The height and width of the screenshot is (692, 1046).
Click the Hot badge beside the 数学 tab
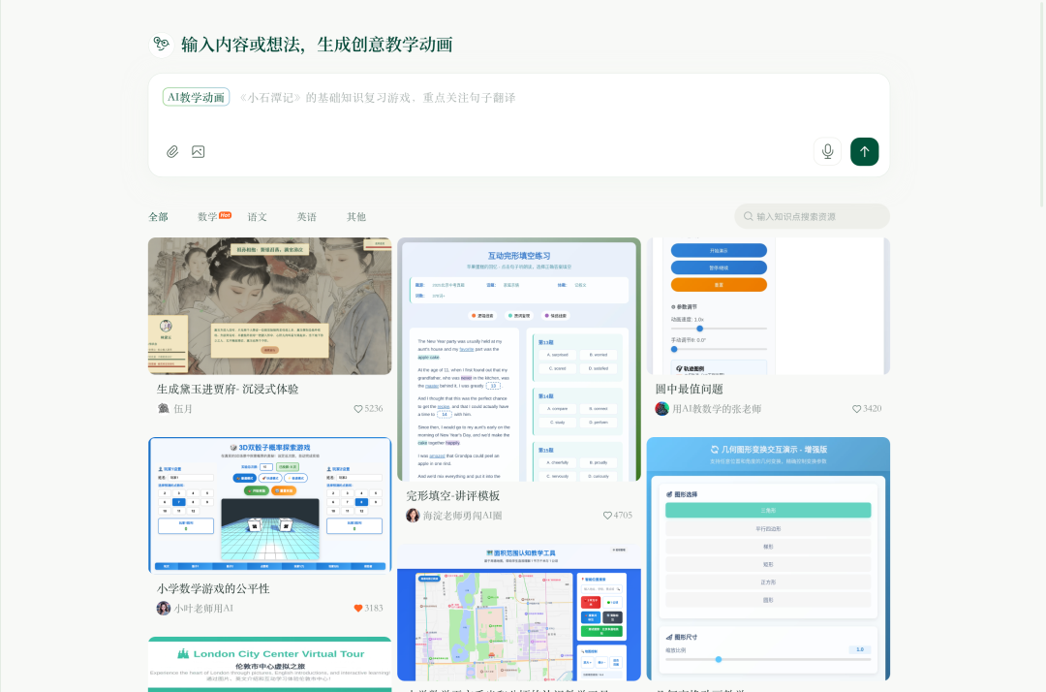click(x=227, y=213)
